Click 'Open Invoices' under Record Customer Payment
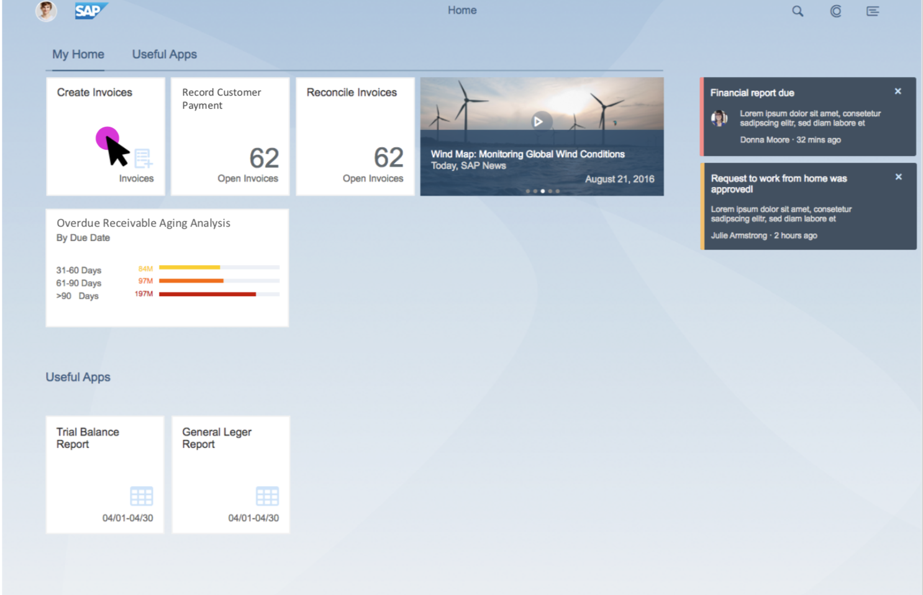923x595 pixels. (248, 178)
